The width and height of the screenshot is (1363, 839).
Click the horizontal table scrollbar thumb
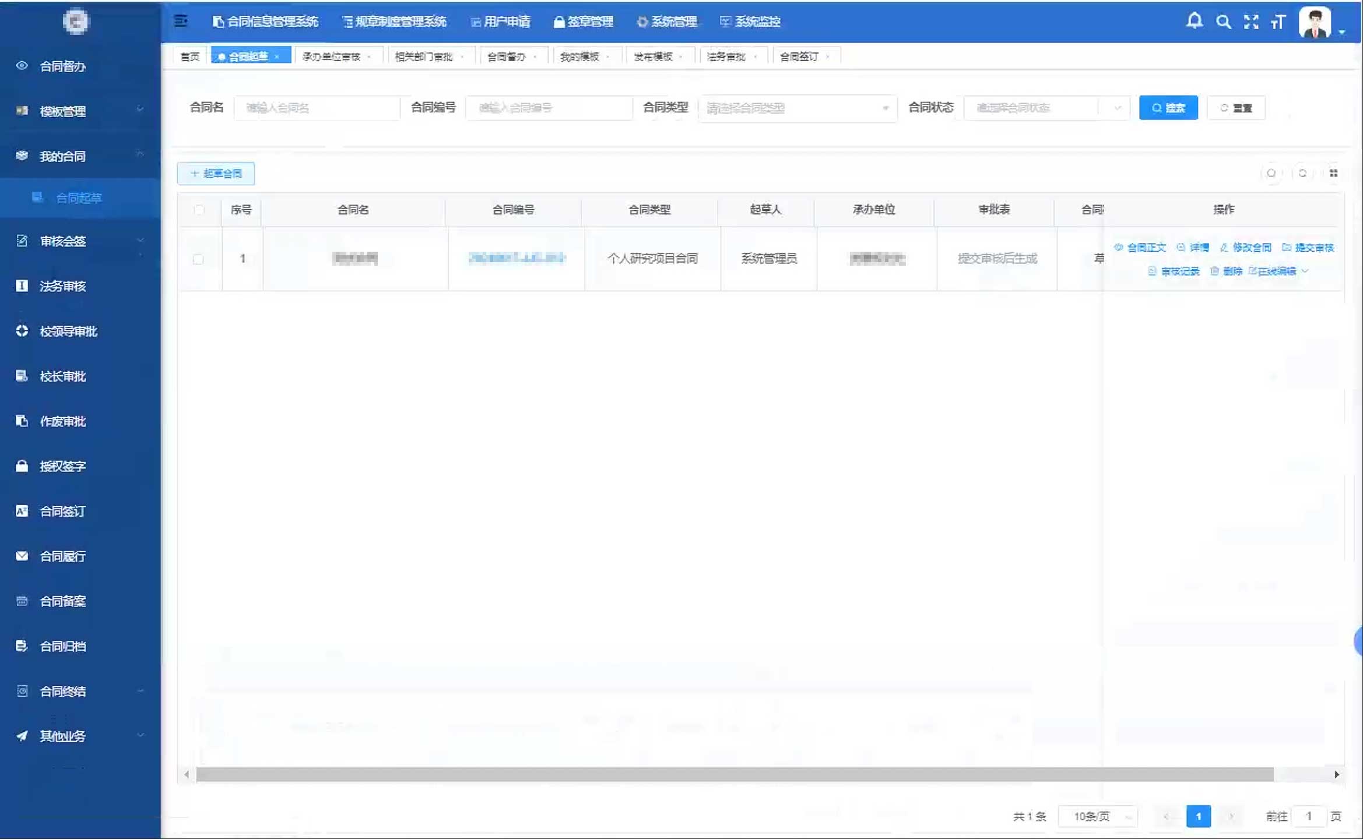pyautogui.click(x=735, y=774)
